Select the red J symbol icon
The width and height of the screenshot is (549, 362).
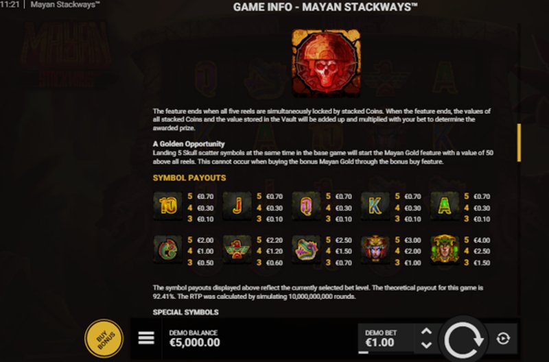237,206
